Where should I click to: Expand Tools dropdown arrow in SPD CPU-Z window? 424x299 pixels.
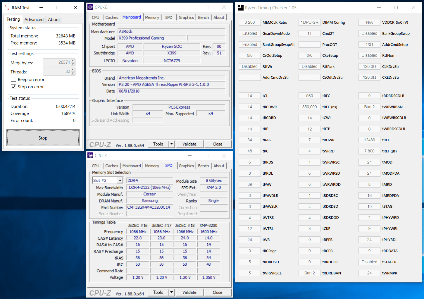pyautogui.click(x=172, y=292)
